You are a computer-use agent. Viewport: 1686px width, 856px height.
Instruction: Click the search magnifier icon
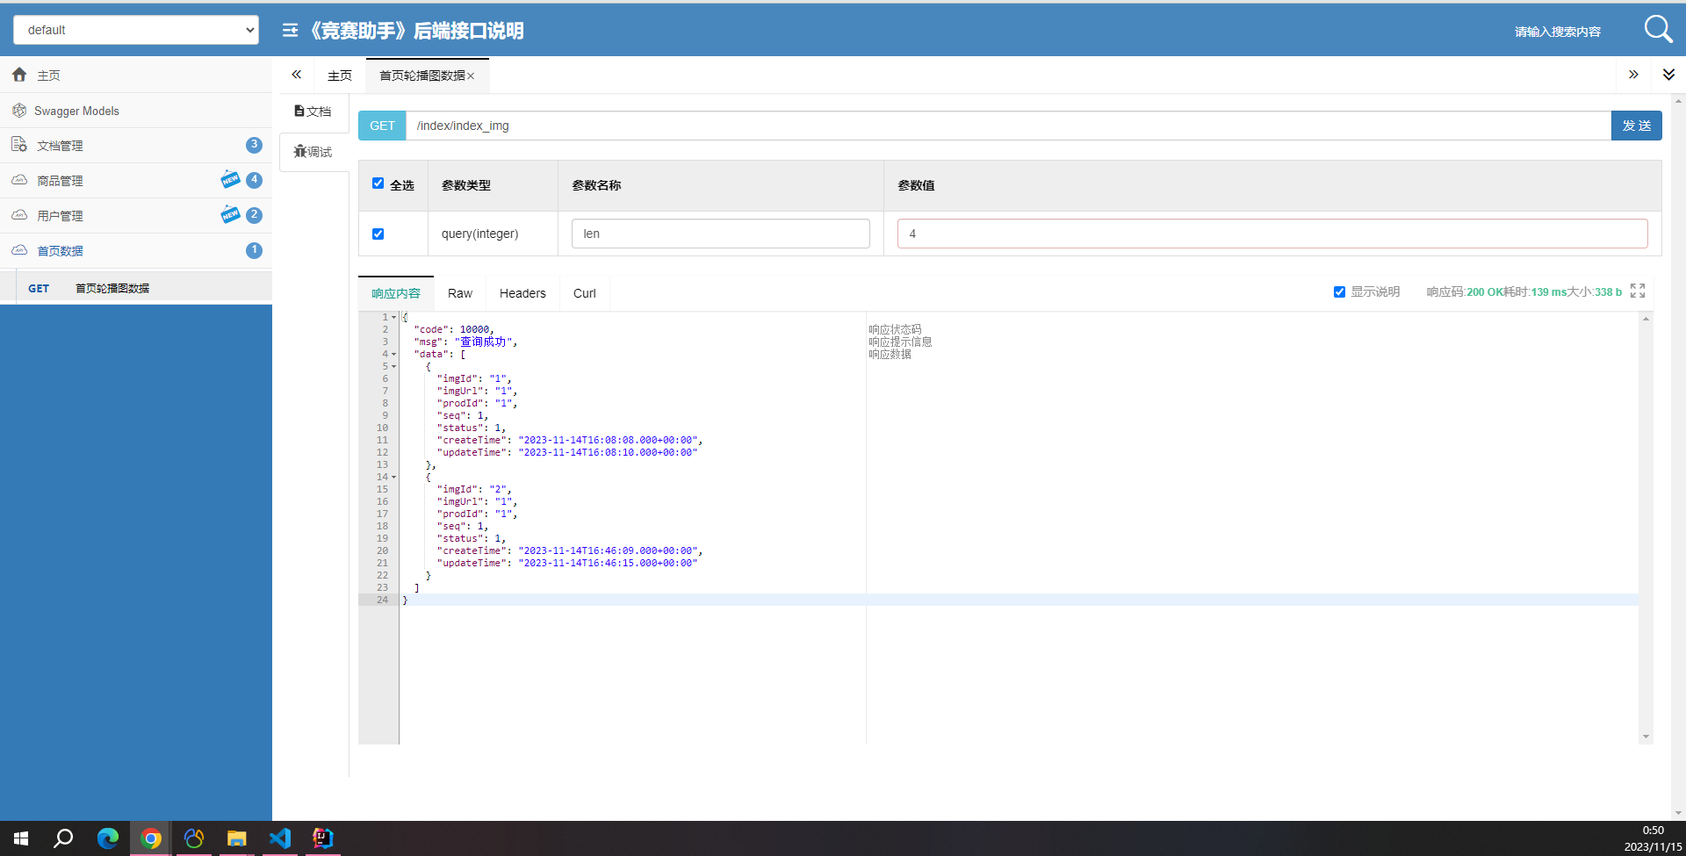pyautogui.click(x=1658, y=29)
